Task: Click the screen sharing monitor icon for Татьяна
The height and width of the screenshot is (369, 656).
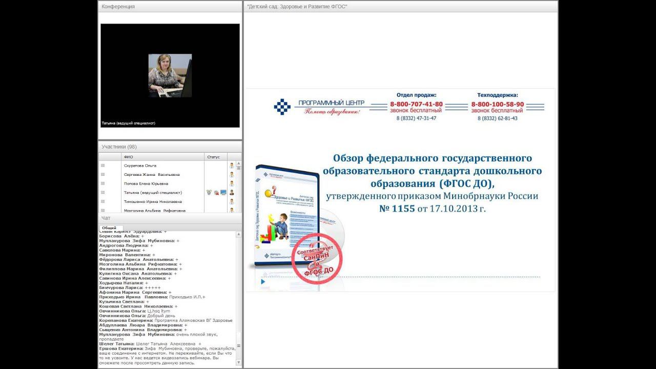Action: (223, 193)
